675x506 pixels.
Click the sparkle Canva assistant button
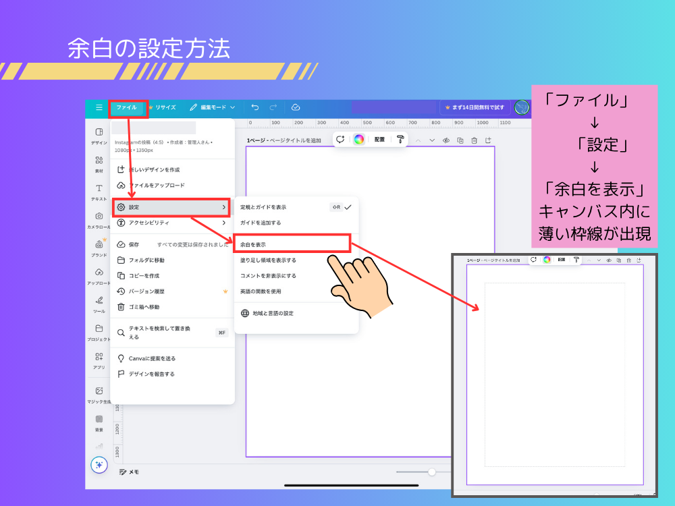[x=99, y=465]
